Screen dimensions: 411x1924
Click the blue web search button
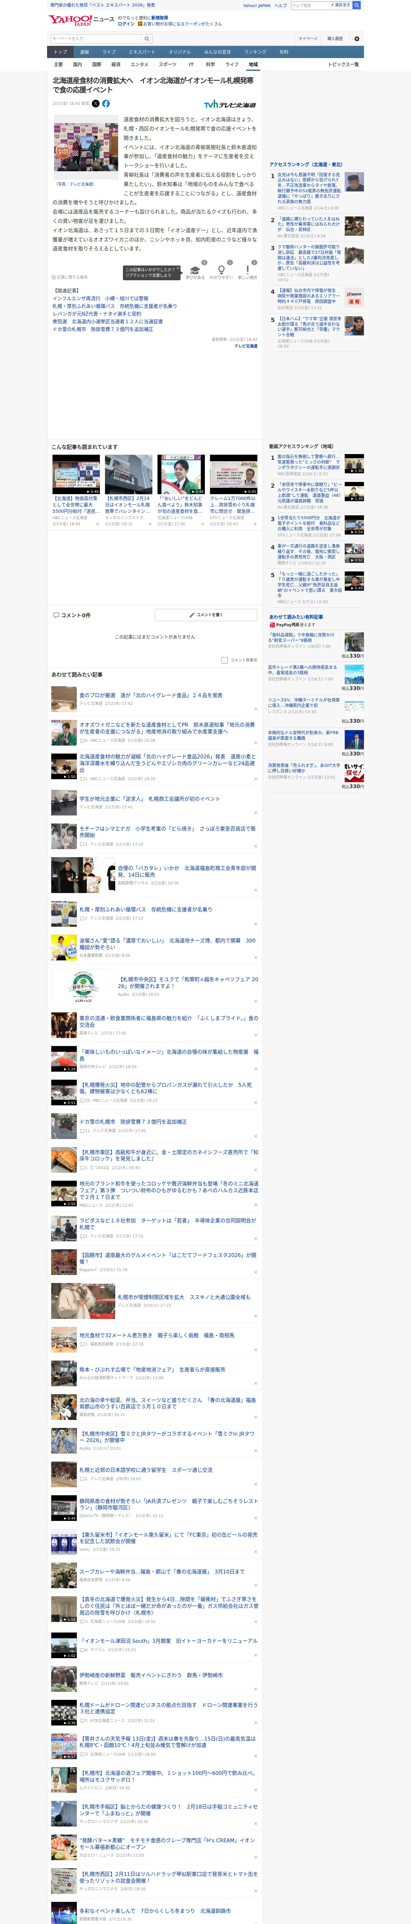click(x=357, y=5)
